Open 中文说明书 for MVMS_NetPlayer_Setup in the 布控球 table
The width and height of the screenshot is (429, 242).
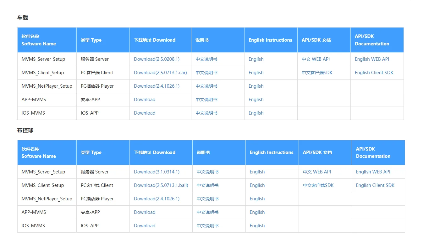[x=208, y=199]
